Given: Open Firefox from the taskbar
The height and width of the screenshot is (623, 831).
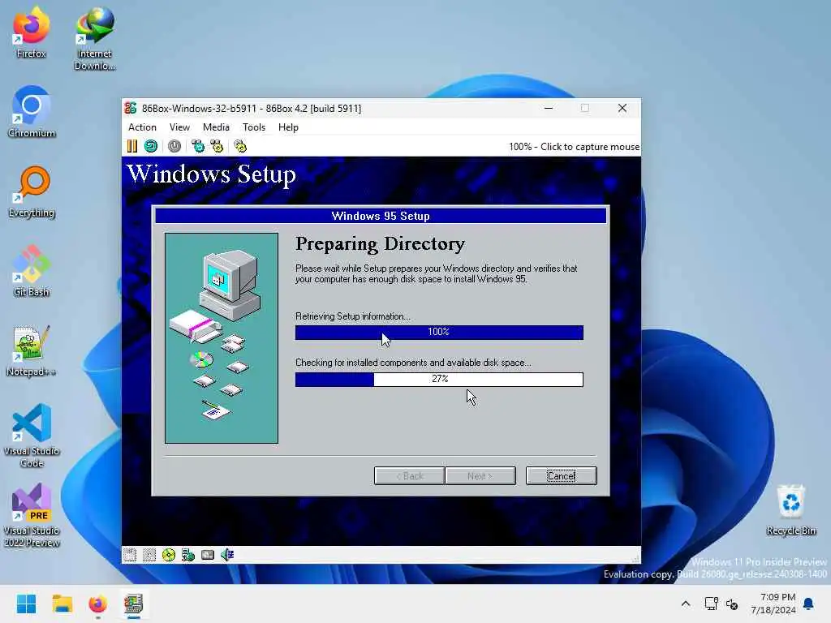Looking at the screenshot, I should coord(97,604).
